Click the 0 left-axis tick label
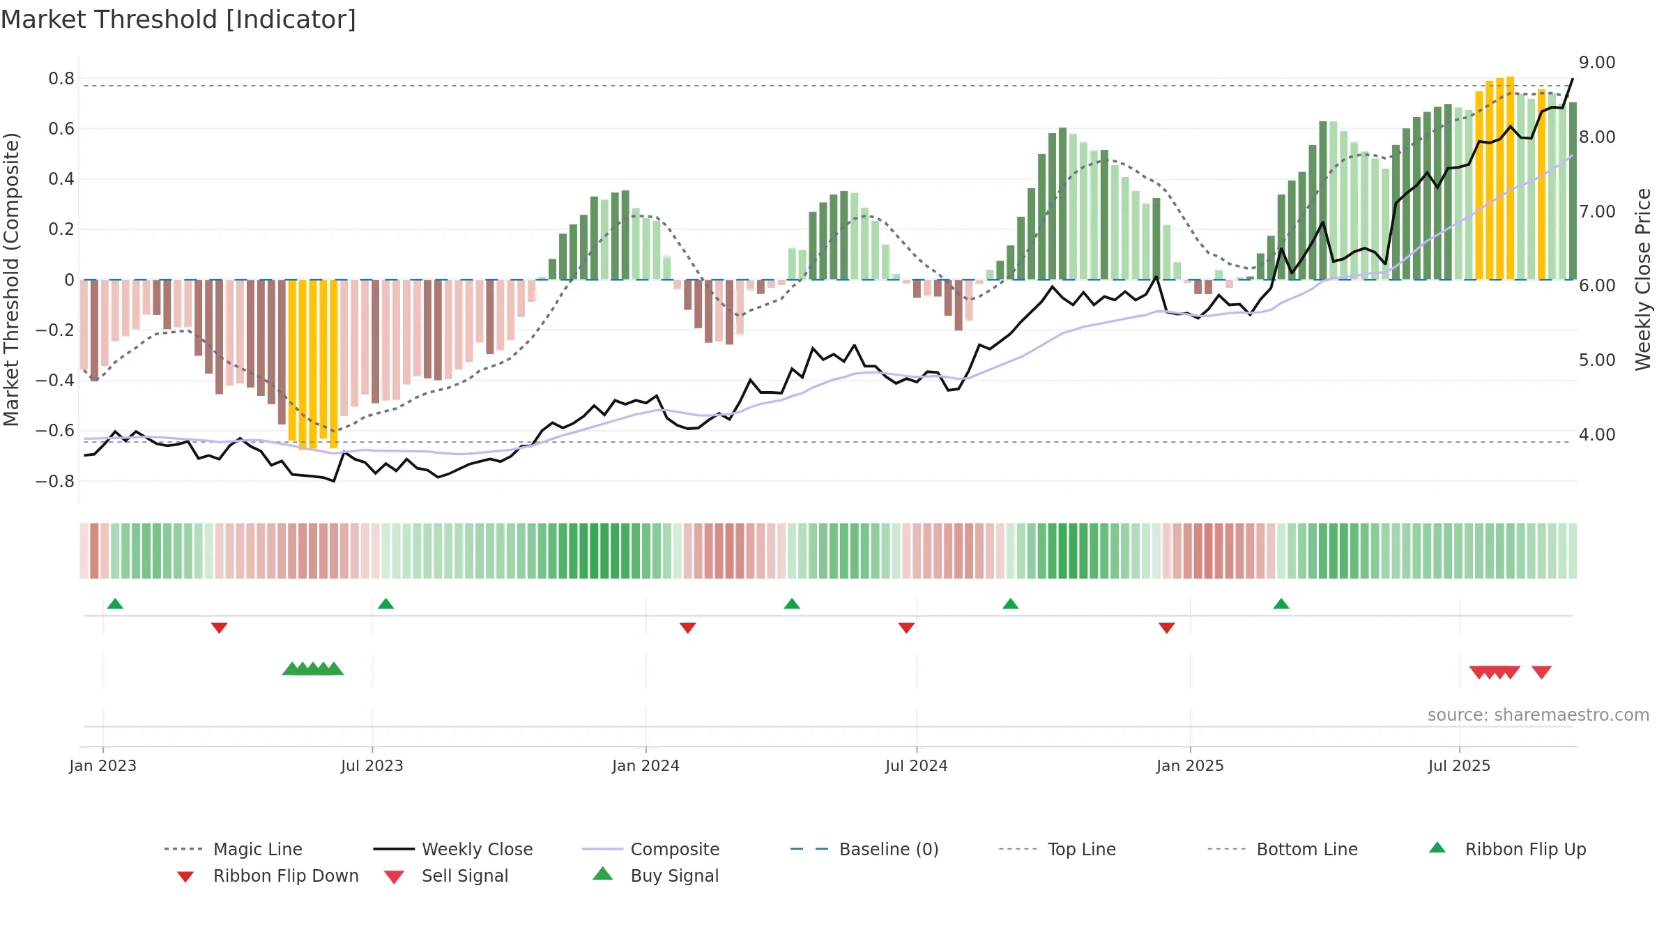Viewport: 1673px width, 941px height. (69, 280)
